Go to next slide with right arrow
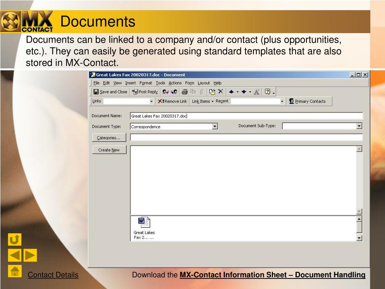Screen dimensions: 385x289 pyautogui.click(x=30, y=255)
